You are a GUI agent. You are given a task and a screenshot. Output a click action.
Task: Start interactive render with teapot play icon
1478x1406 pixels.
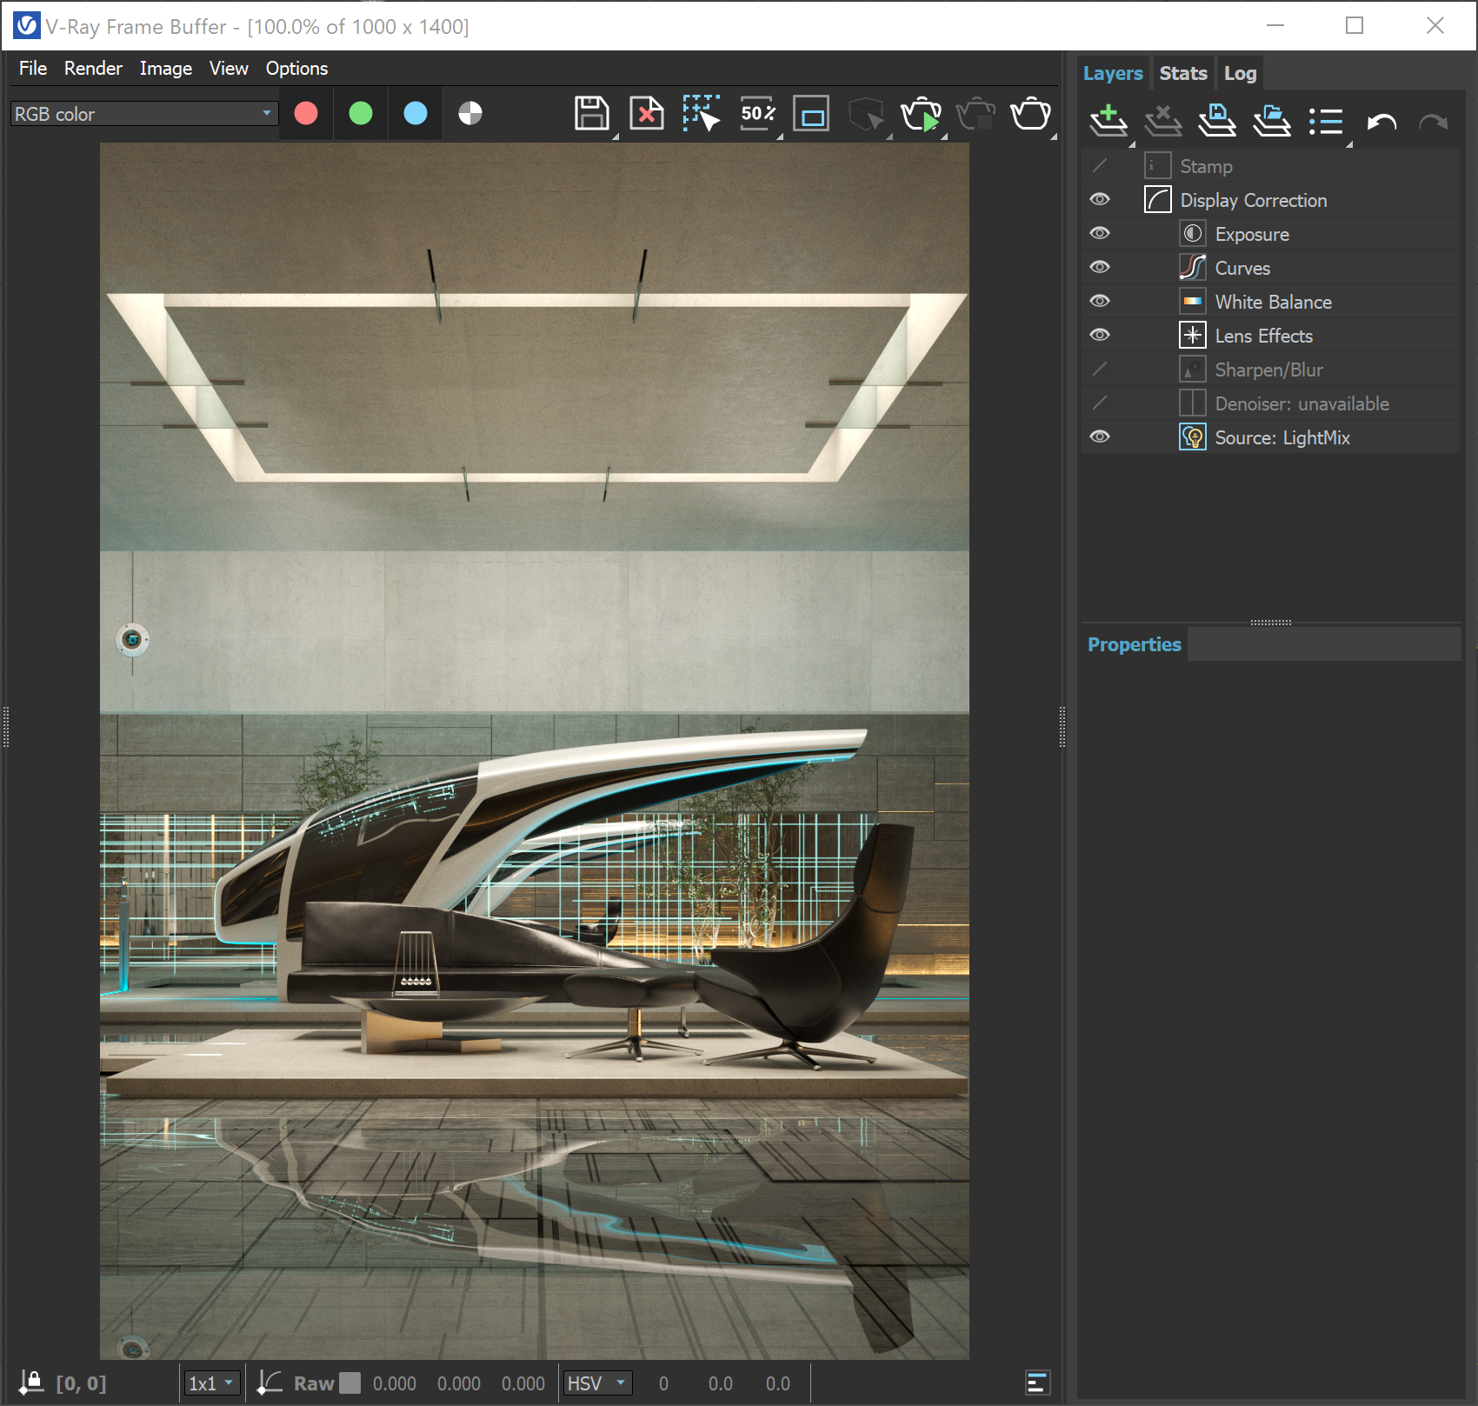click(x=922, y=114)
